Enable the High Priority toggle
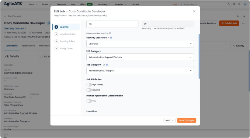The height and width of the screenshot is (138, 250). point(89,85)
